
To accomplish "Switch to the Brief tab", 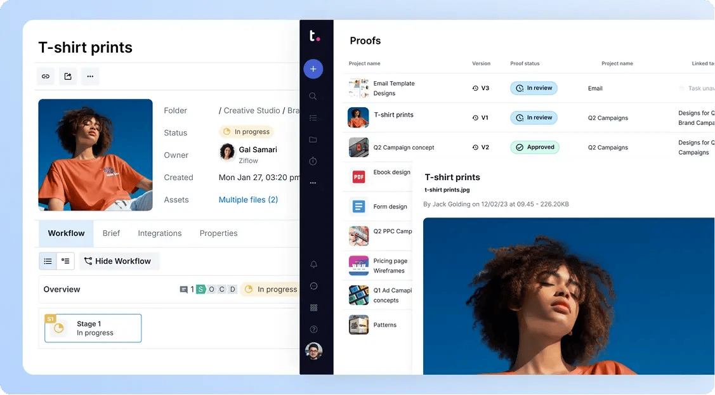I will point(112,233).
